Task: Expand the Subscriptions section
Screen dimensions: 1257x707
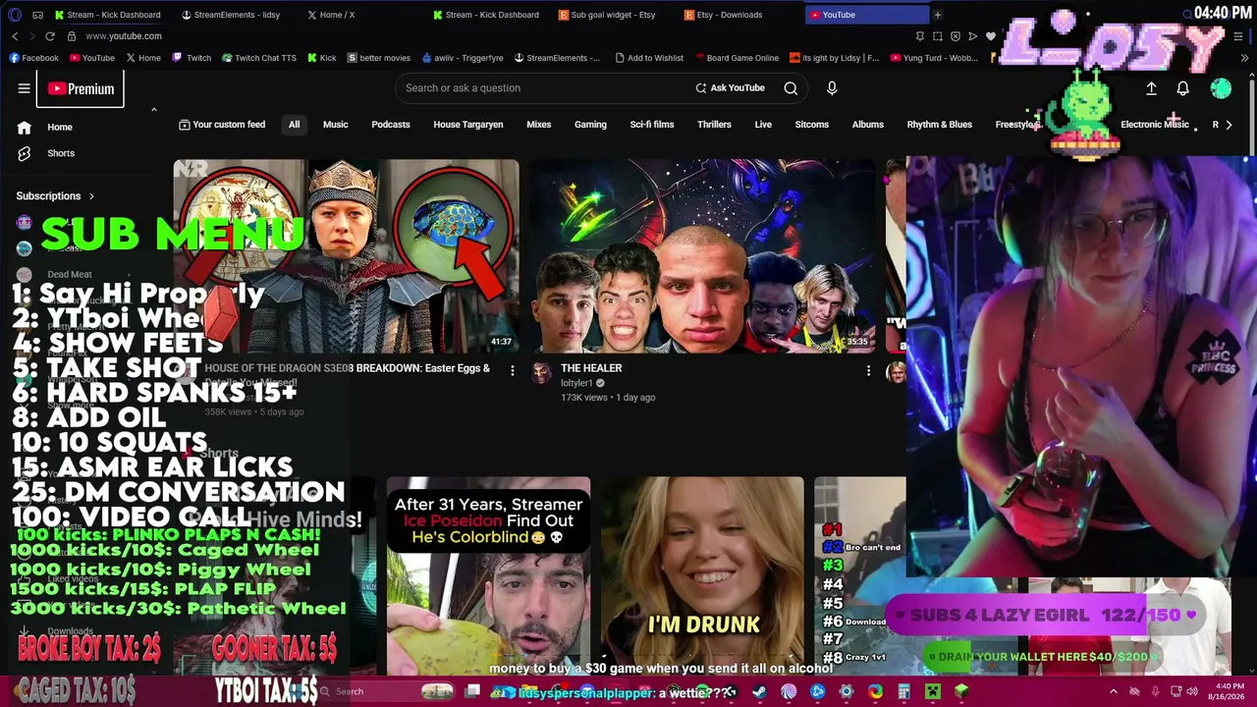Action: 56,196
